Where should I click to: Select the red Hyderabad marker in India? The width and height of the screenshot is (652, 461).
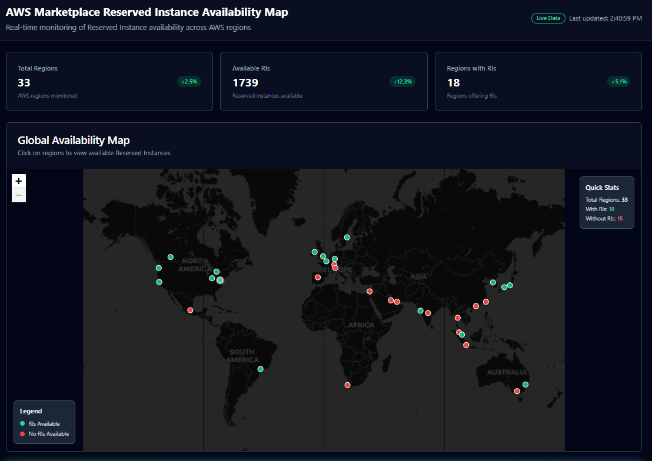(428, 313)
